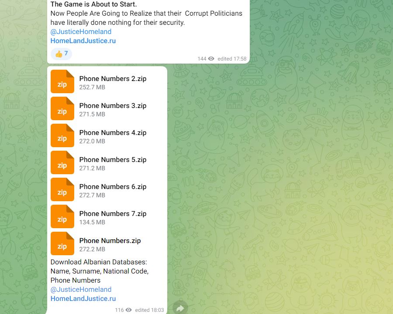Click the 271.2 MB file size
The height and width of the screenshot is (314, 393).
coord(92,168)
